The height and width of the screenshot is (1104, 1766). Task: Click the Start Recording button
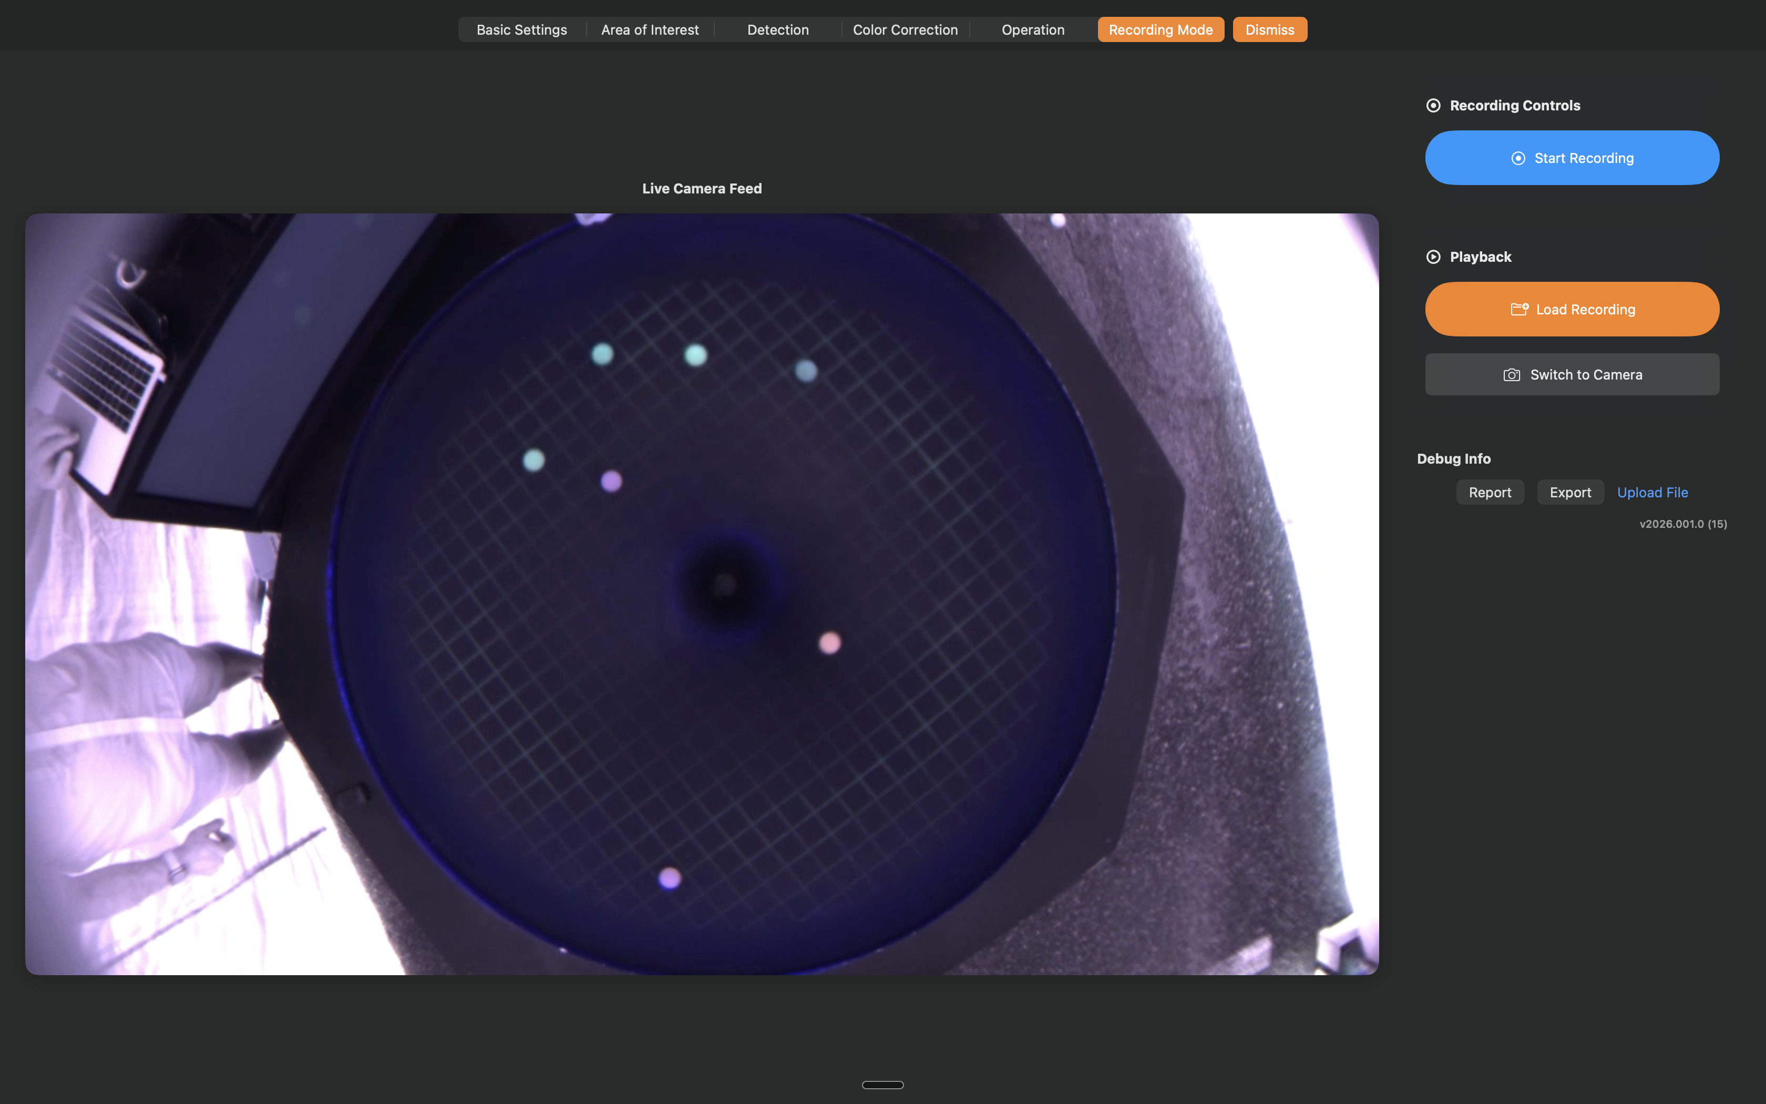1572,158
